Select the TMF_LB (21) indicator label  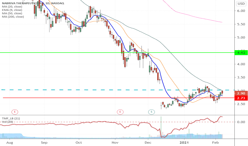tap(11, 118)
